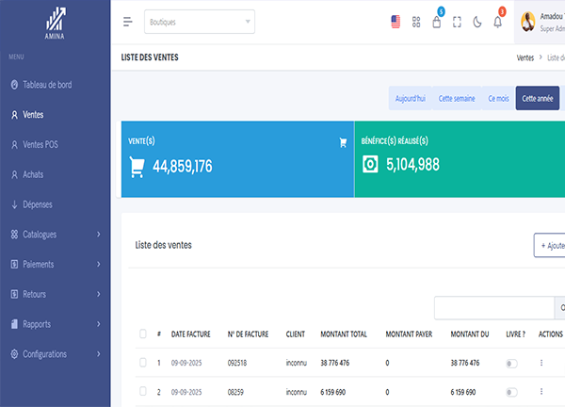The image size is (565, 407).
Task: Click the US flag language icon
Action: (395, 22)
